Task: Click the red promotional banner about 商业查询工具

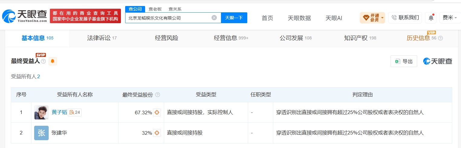Action: [85, 16]
